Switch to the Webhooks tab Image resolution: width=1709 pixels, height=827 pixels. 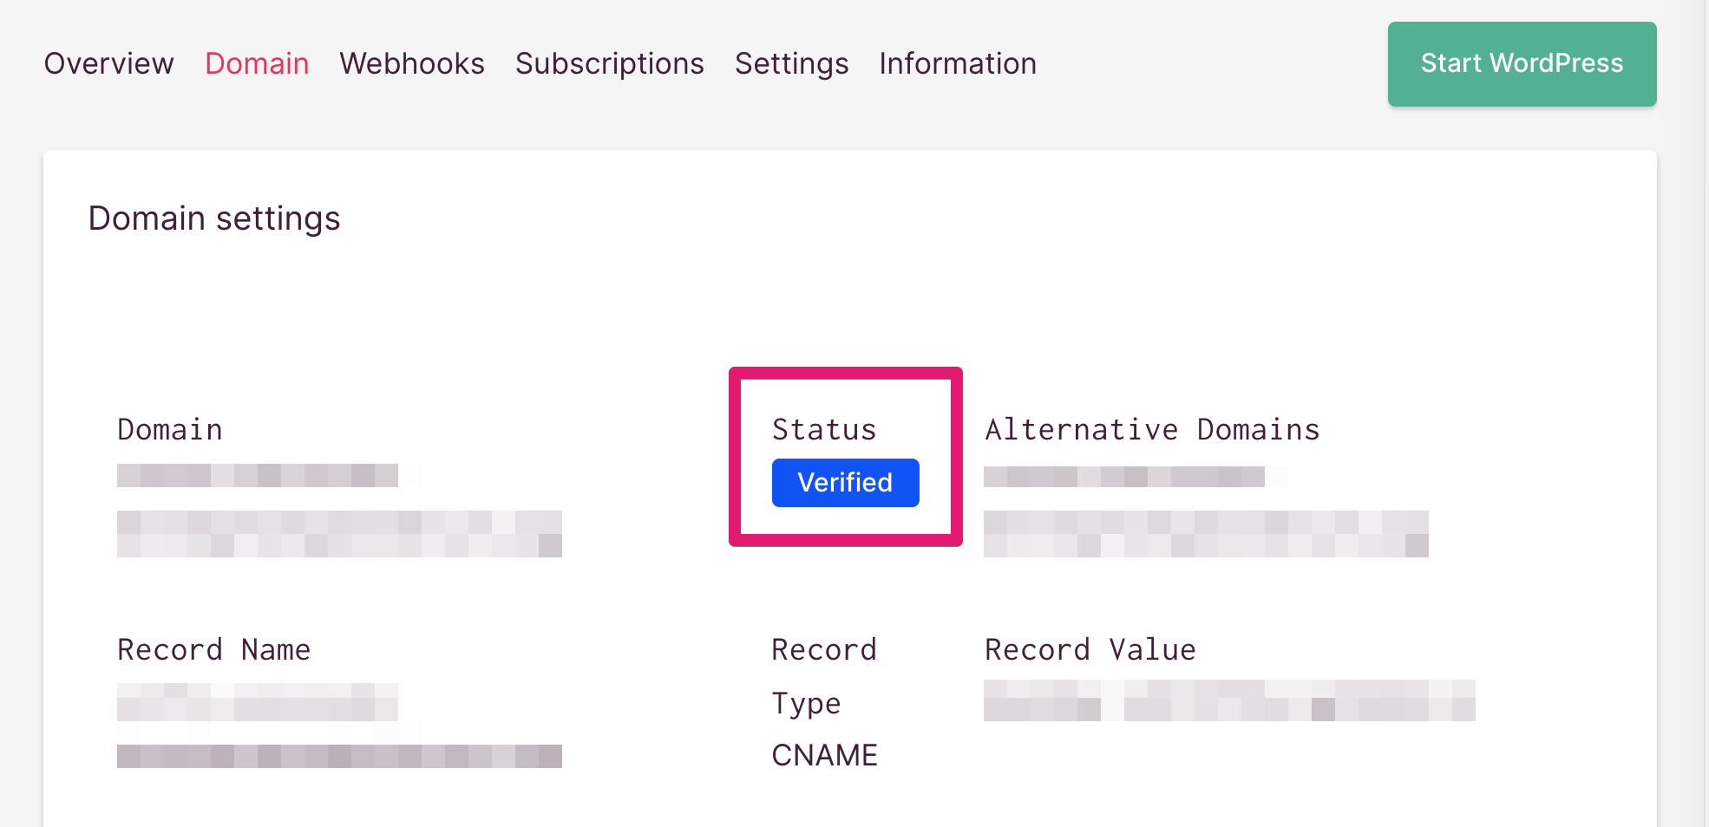(x=412, y=64)
